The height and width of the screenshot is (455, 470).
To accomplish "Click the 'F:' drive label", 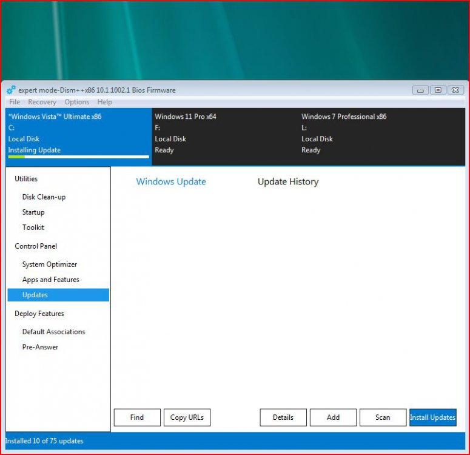I will [x=157, y=128].
